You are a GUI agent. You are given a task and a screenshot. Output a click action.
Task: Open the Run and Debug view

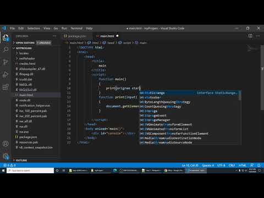coord(5,74)
